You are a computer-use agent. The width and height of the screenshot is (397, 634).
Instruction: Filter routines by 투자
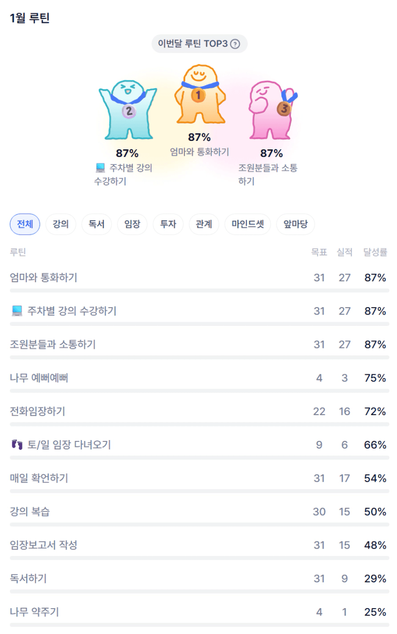pos(168,224)
